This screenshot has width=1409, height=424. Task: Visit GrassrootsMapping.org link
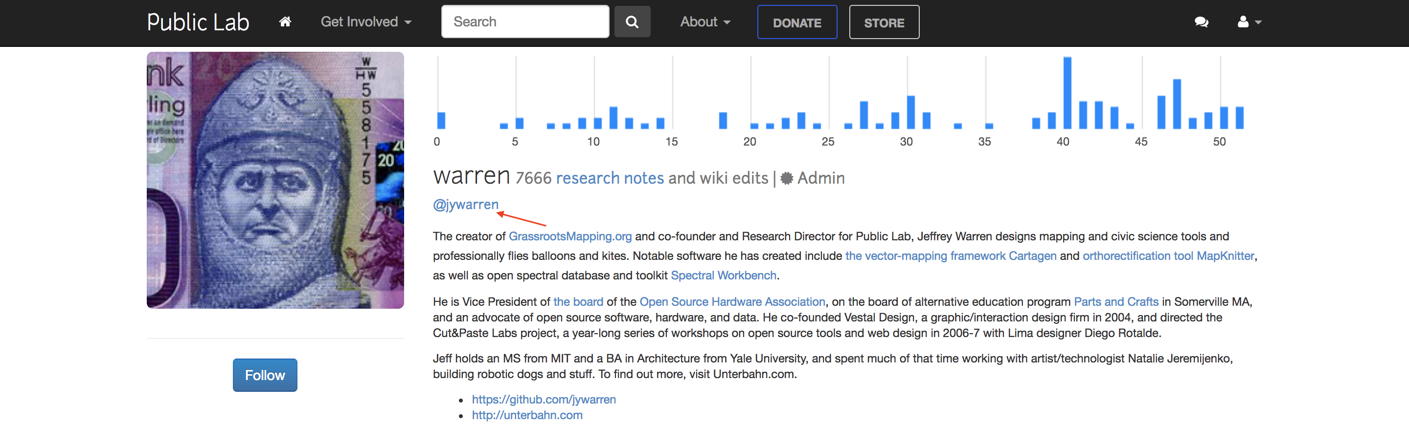pos(570,236)
